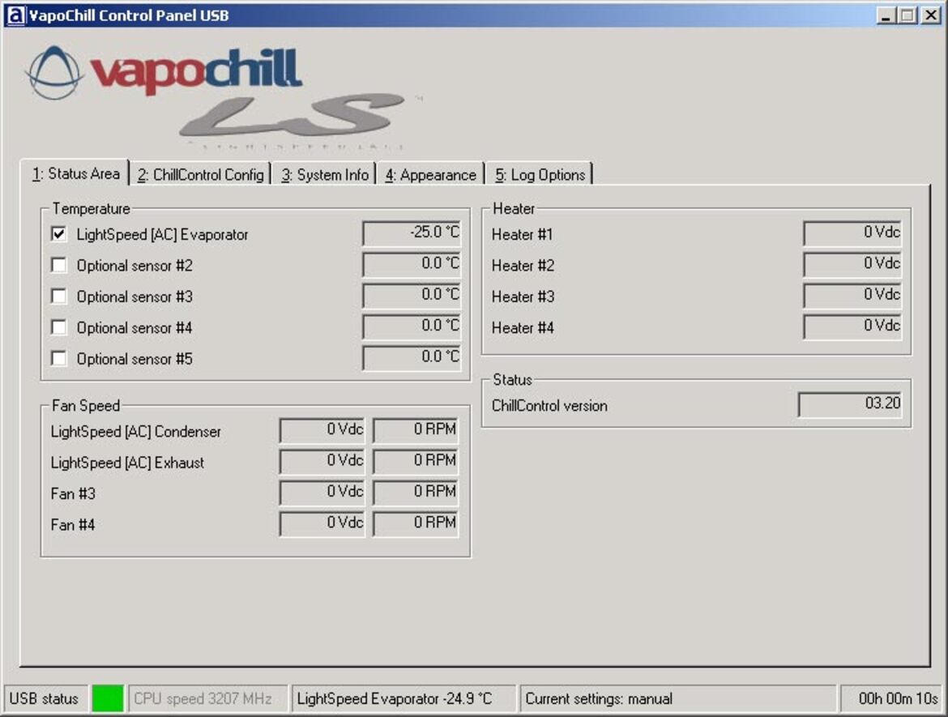Click the 'Fan #3' label
948x717 pixels.
(73, 494)
